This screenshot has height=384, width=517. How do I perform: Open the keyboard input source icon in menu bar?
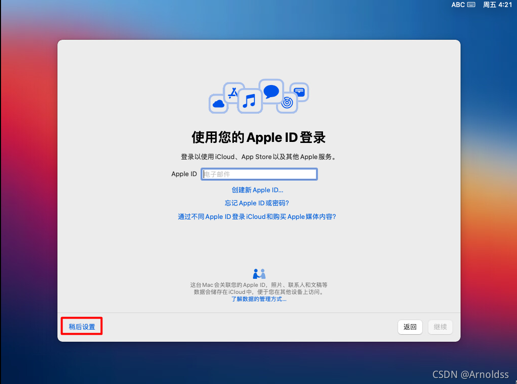tap(471, 5)
